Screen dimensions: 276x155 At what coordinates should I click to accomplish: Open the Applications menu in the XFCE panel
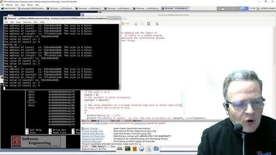(x=8, y=8)
